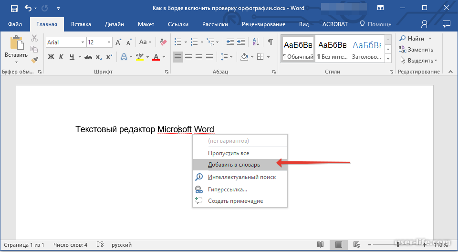Open the font size 12 dropdown
This screenshot has width=458, height=252.
pos(109,42)
